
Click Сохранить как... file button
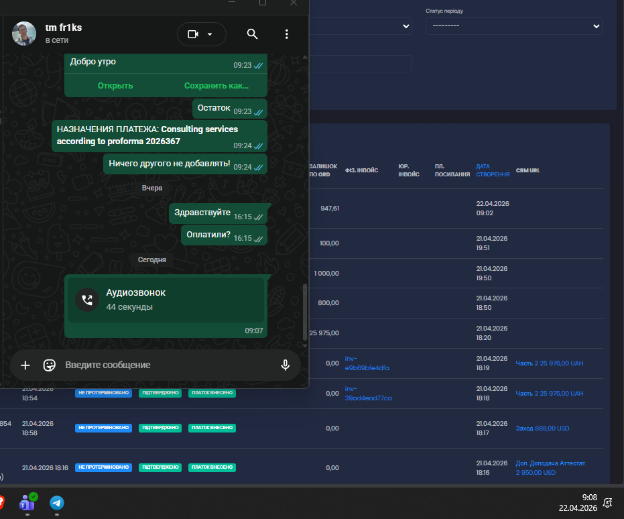(x=216, y=86)
